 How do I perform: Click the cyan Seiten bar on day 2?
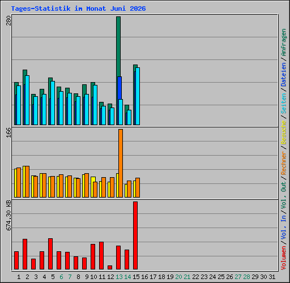coord(27,100)
